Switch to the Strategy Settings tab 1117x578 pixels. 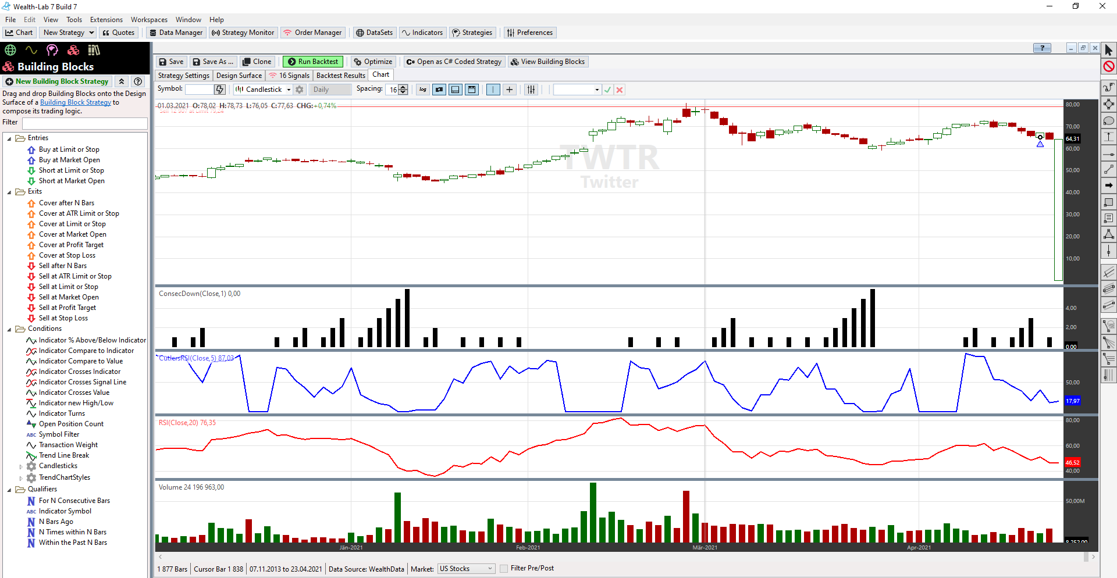pyautogui.click(x=183, y=76)
